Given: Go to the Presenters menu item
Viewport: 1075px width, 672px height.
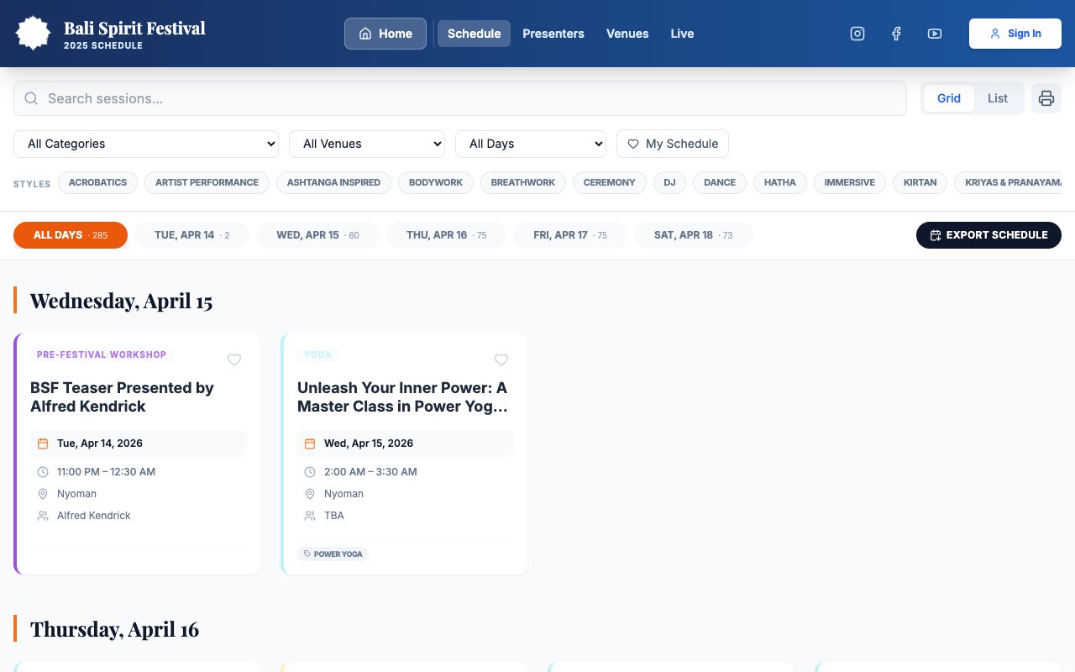Looking at the screenshot, I should 553,34.
